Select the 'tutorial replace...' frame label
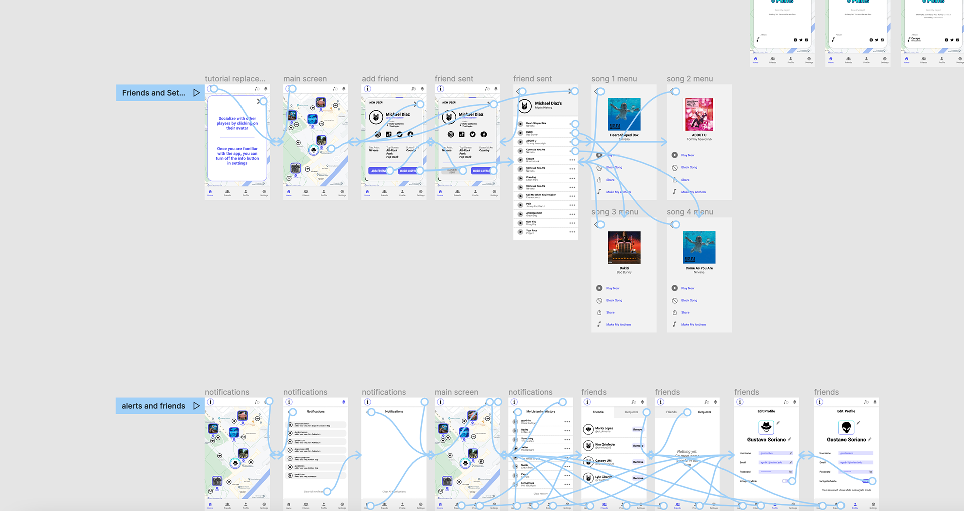964x511 pixels. point(235,79)
